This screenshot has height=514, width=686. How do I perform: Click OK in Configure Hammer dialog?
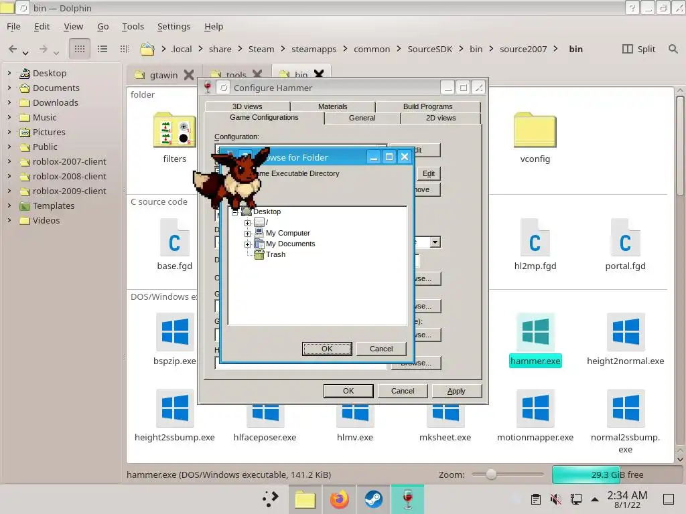348,391
